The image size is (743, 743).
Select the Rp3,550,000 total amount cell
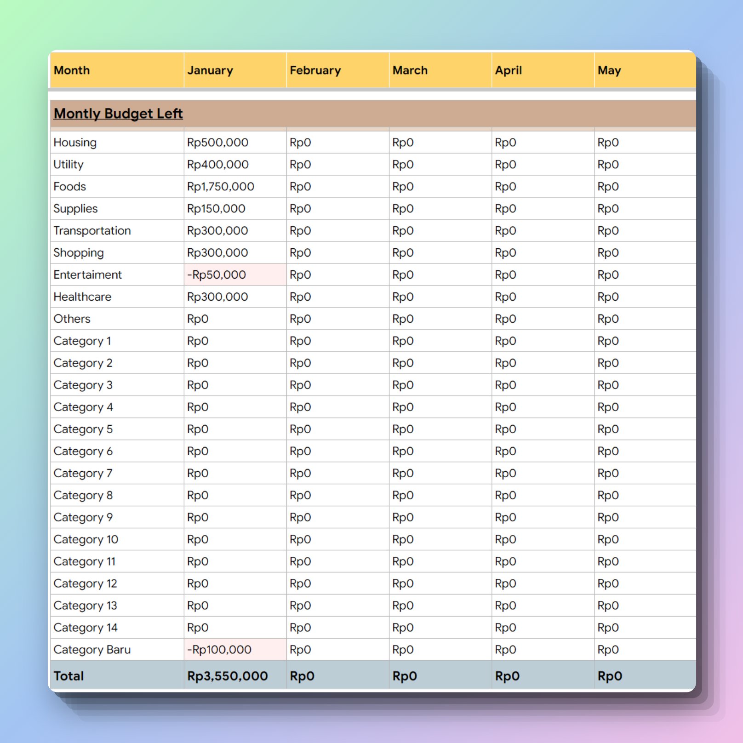pos(228,676)
